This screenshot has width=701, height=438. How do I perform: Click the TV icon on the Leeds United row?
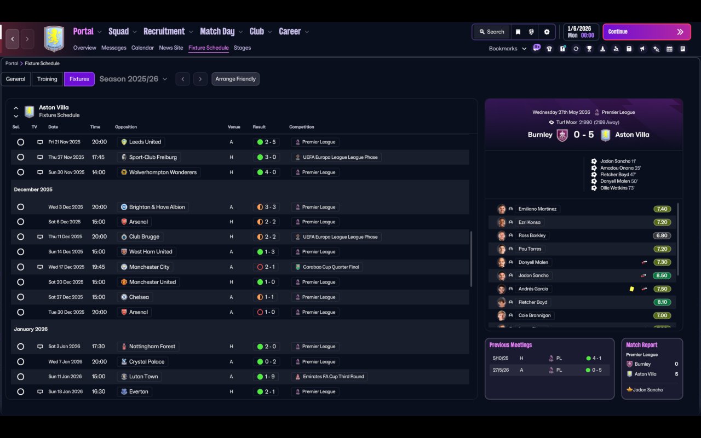[40, 142]
